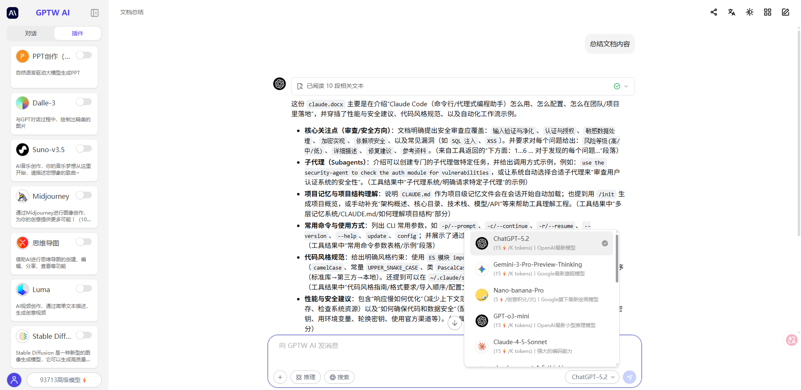Click the 搜索 search button
This screenshot has width=801, height=390.
tap(339, 377)
